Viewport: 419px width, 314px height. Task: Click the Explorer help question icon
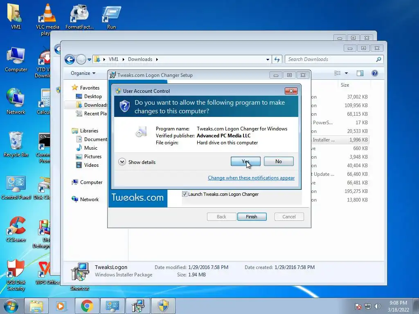pos(375,73)
